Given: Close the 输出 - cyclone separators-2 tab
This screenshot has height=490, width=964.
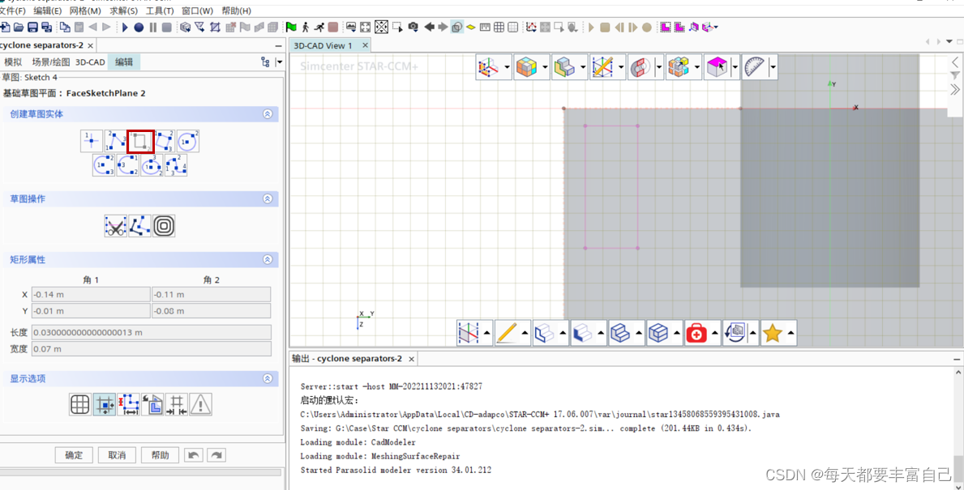Looking at the screenshot, I should 412,359.
